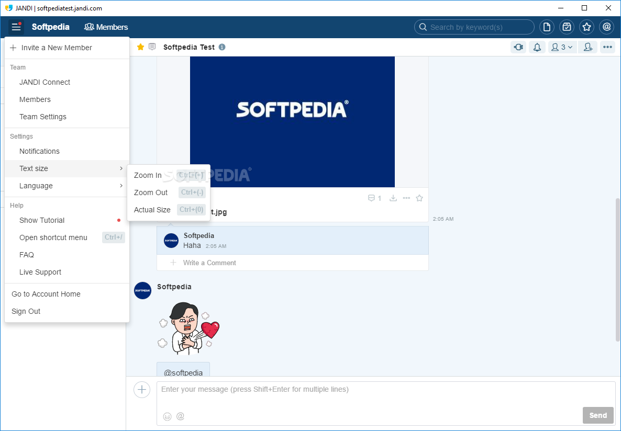This screenshot has width=621, height=431.
Task: Select Zoom Out option
Action: [169, 192]
